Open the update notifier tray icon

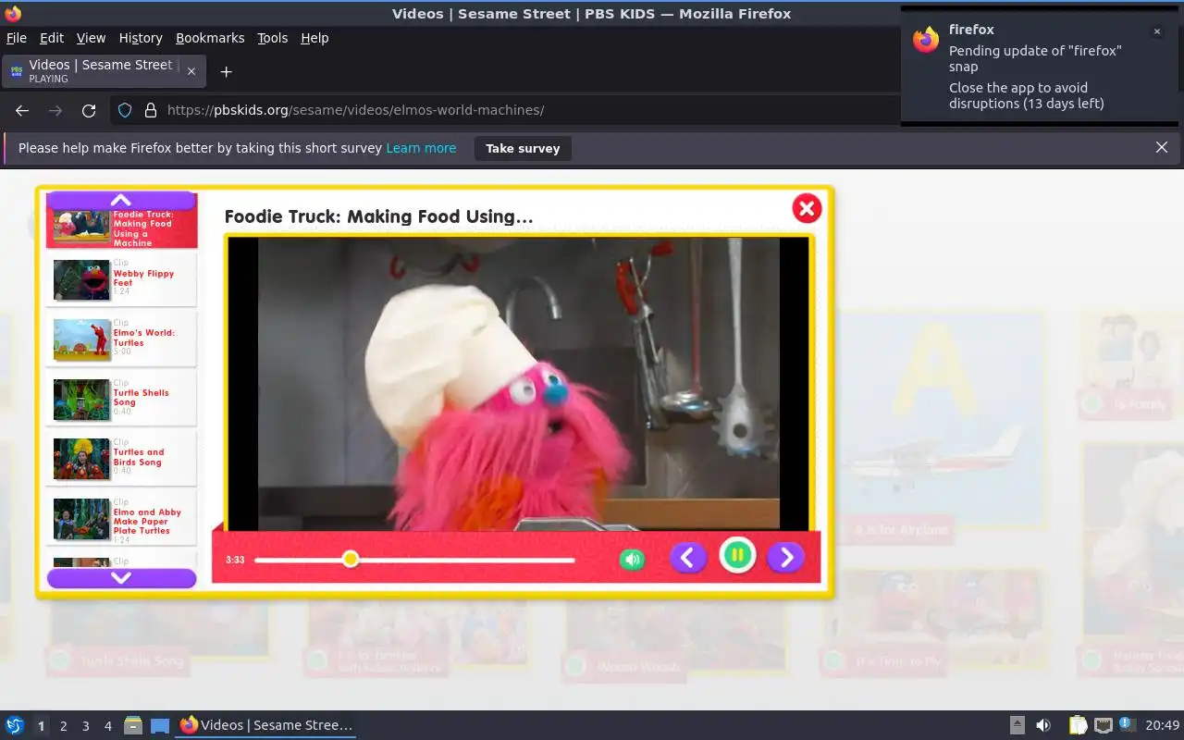click(x=1127, y=724)
